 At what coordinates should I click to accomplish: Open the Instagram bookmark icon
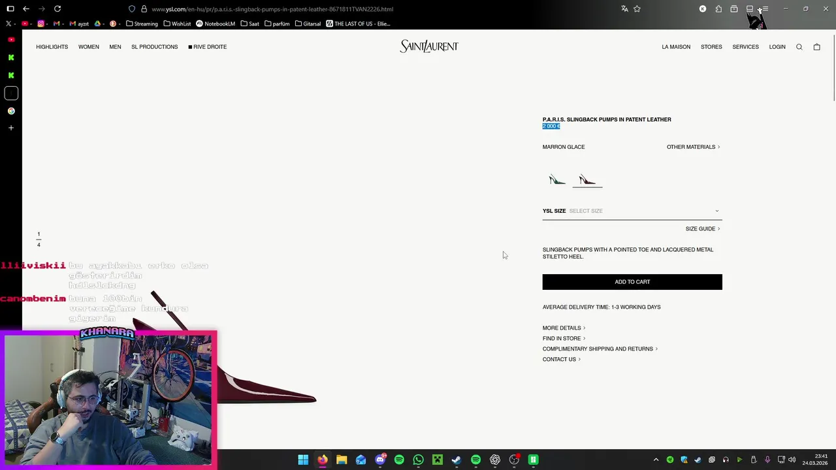(40, 23)
